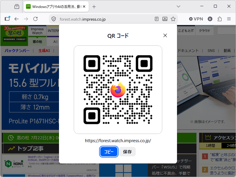Save the QR code with 保存 button

pos(127,152)
